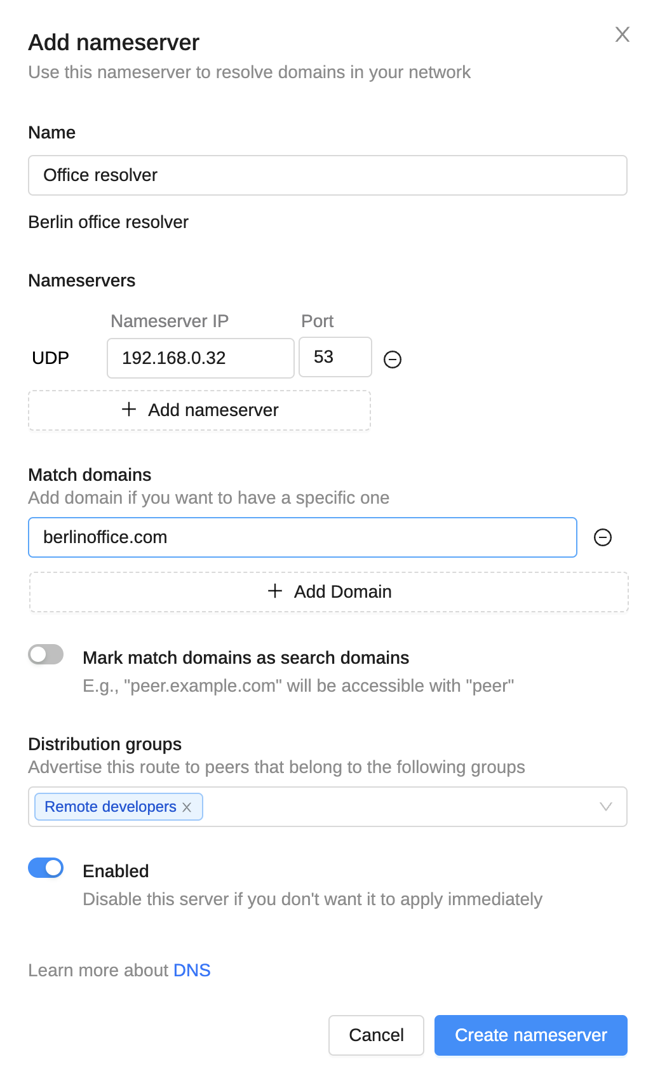Toggle Mark match domains as search domains
Screen dimensions: 653x1090
46,654
